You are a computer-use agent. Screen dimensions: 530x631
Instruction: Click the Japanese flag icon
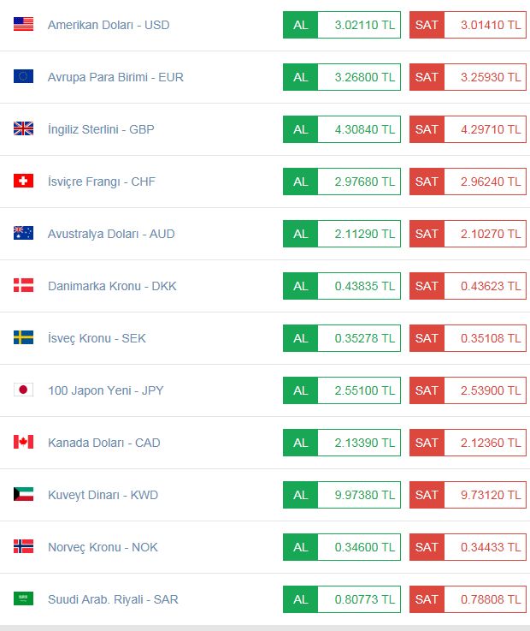click(x=23, y=390)
